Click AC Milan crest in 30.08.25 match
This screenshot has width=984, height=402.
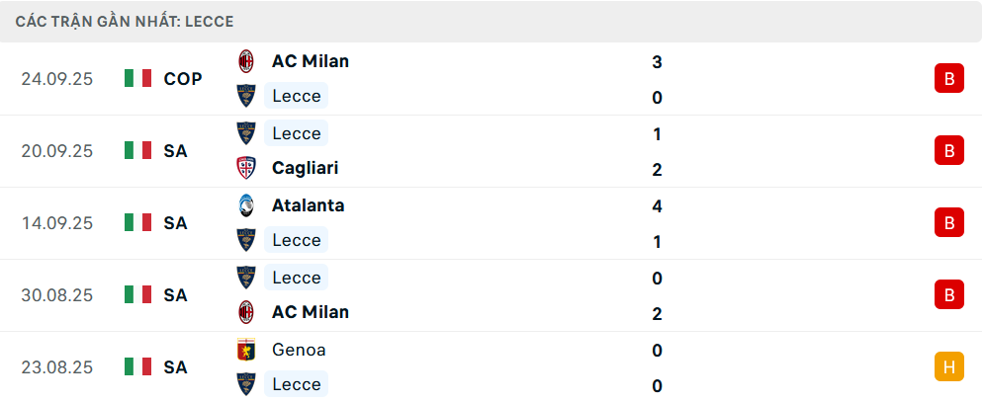pyautogui.click(x=246, y=312)
